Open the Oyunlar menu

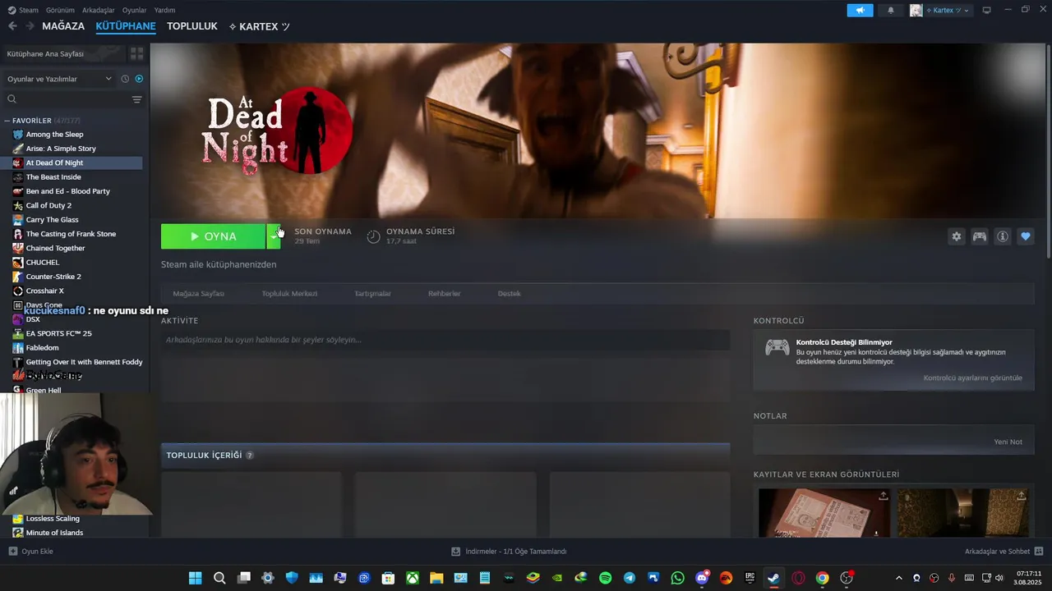(135, 10)
